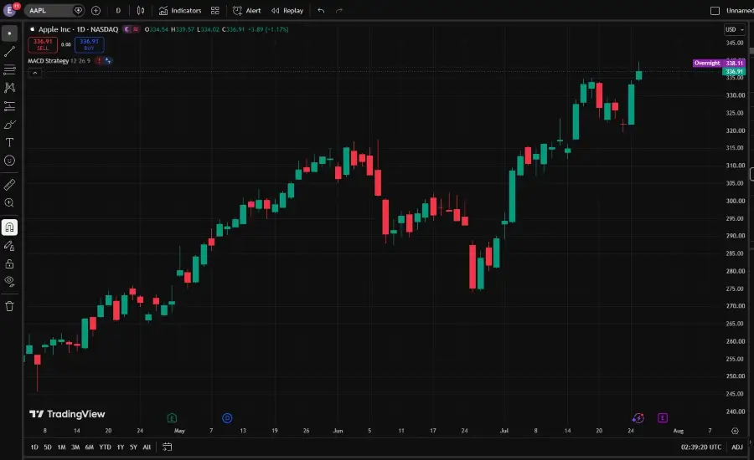
Task: Select the 5D date range
Action: 48,447
